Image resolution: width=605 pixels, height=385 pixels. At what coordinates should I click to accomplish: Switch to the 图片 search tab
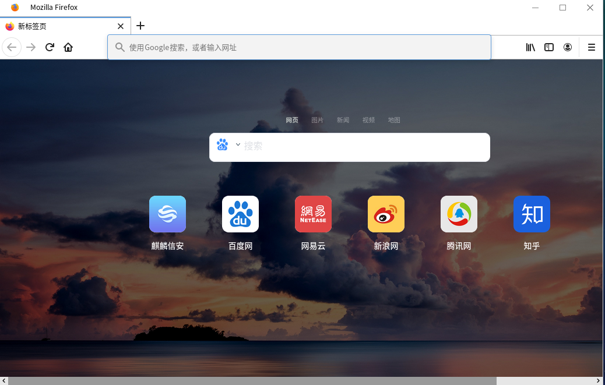pos(317,120)
